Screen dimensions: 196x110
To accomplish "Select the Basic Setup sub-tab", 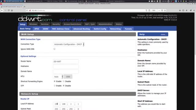I will pyautogui.click(x=25, y=29).
